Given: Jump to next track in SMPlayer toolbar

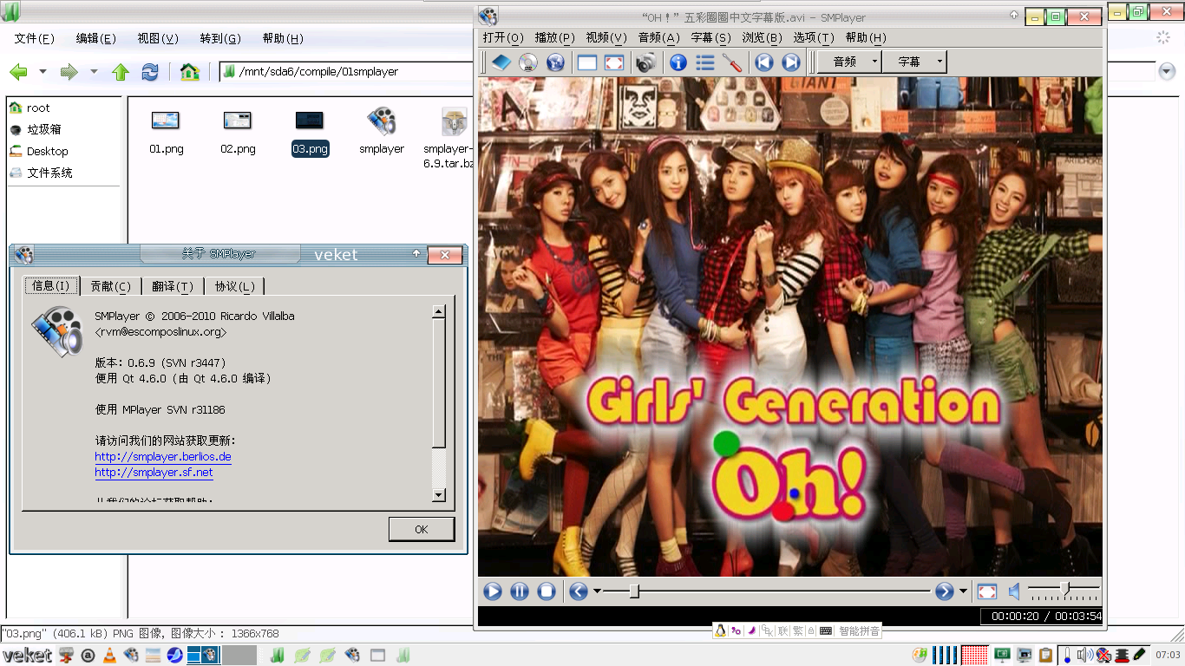Looking at the screenshot, I should (x=790, y=62).
